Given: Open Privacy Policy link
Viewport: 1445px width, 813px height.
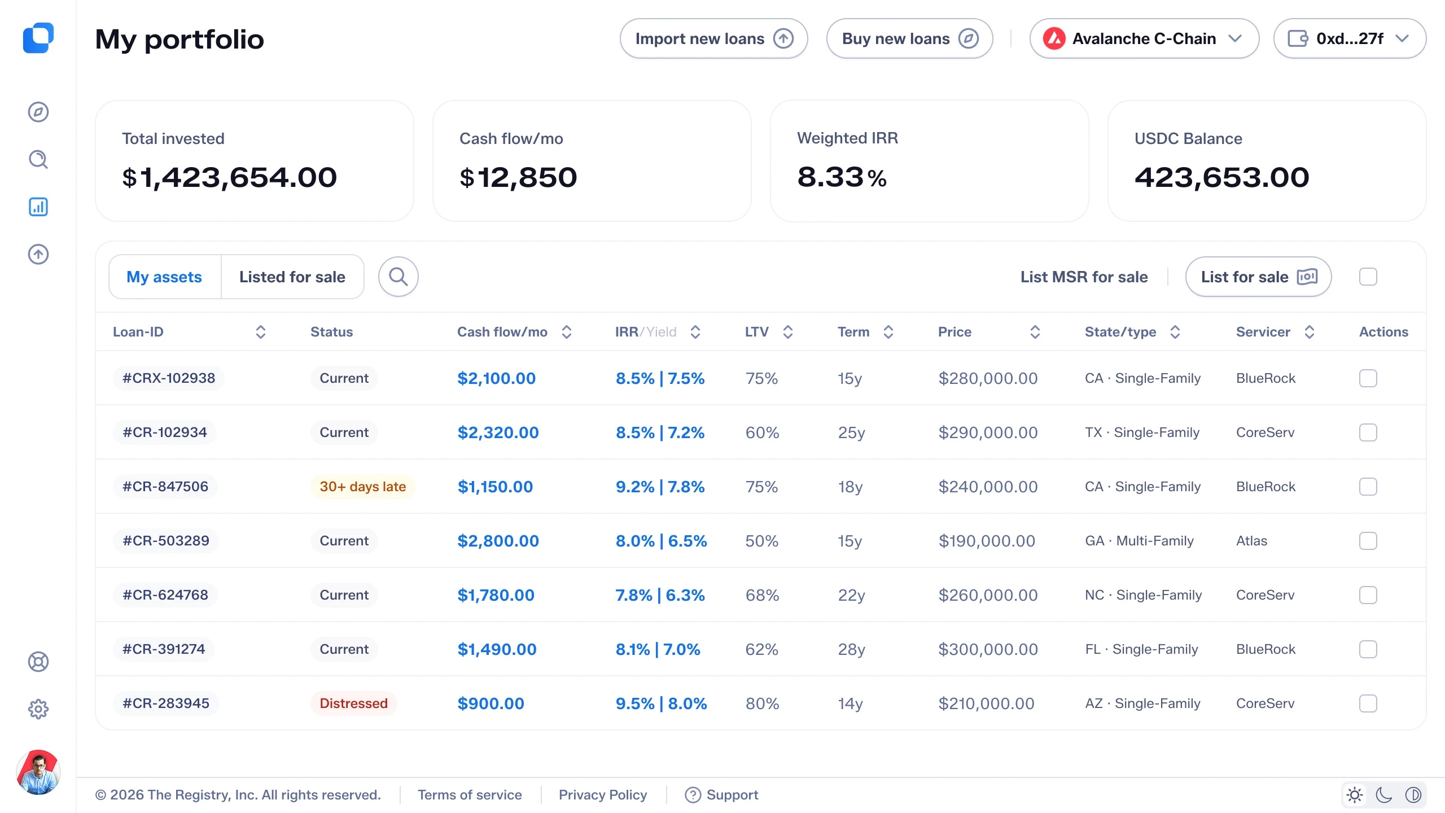Looking at the screenshot, I should coord(603,795).
